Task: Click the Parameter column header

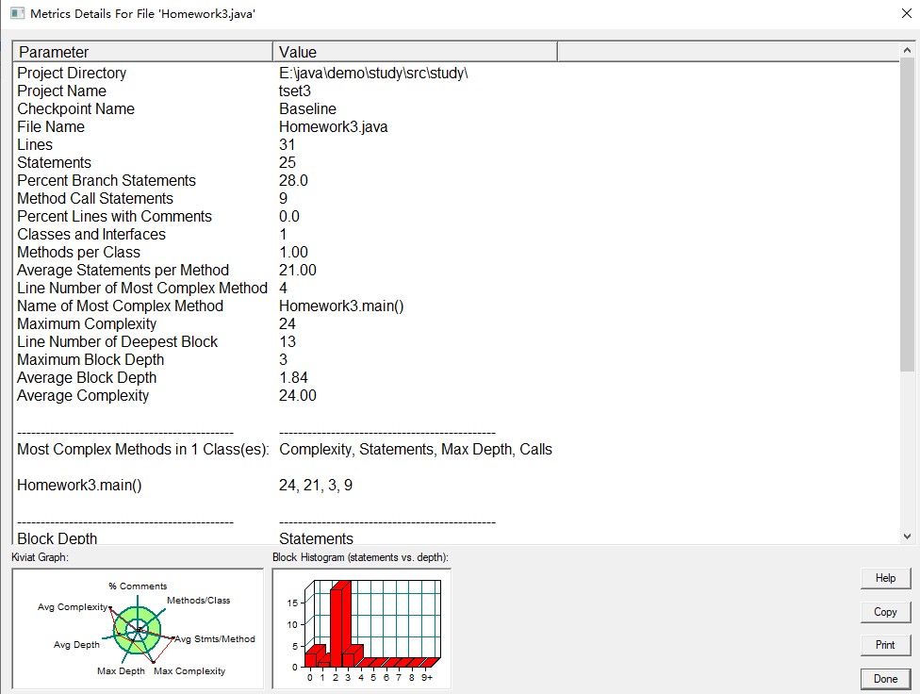Action: tap(142, 52)
